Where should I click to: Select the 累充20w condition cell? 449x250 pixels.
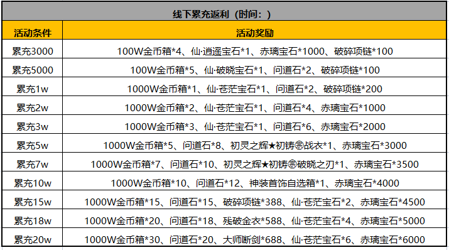(33, 237)
